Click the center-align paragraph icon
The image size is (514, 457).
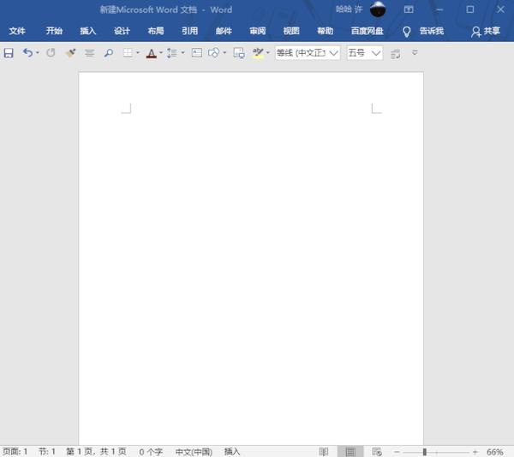pyautogui.click(x=89, y=53)
